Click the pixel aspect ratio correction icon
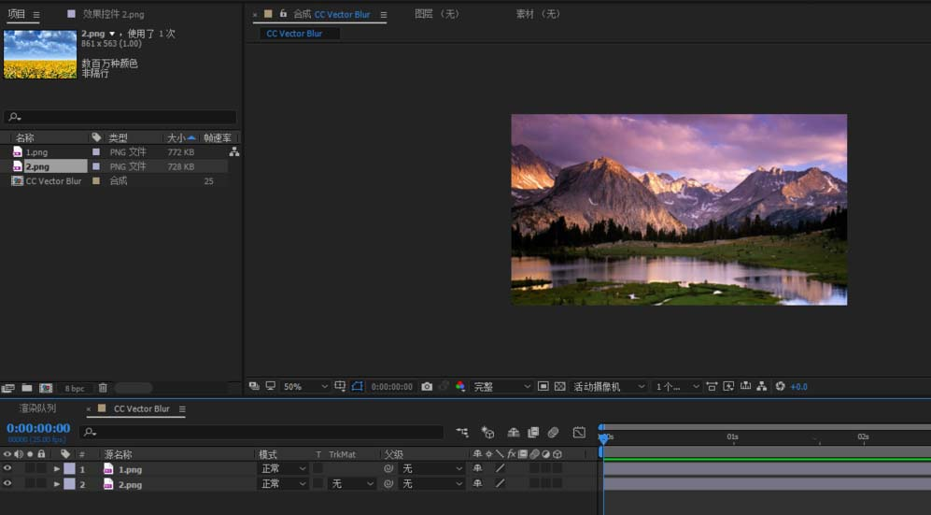The height and width of the screenshot is (515, 931). [712, 387]
